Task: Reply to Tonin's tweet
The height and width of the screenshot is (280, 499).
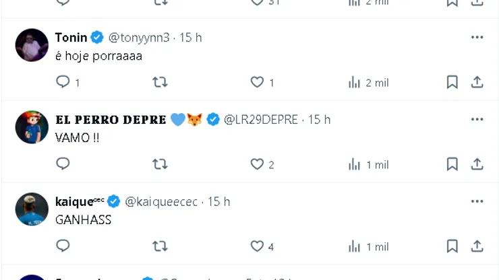Action: pyautogui.click(x=63, y=82)
